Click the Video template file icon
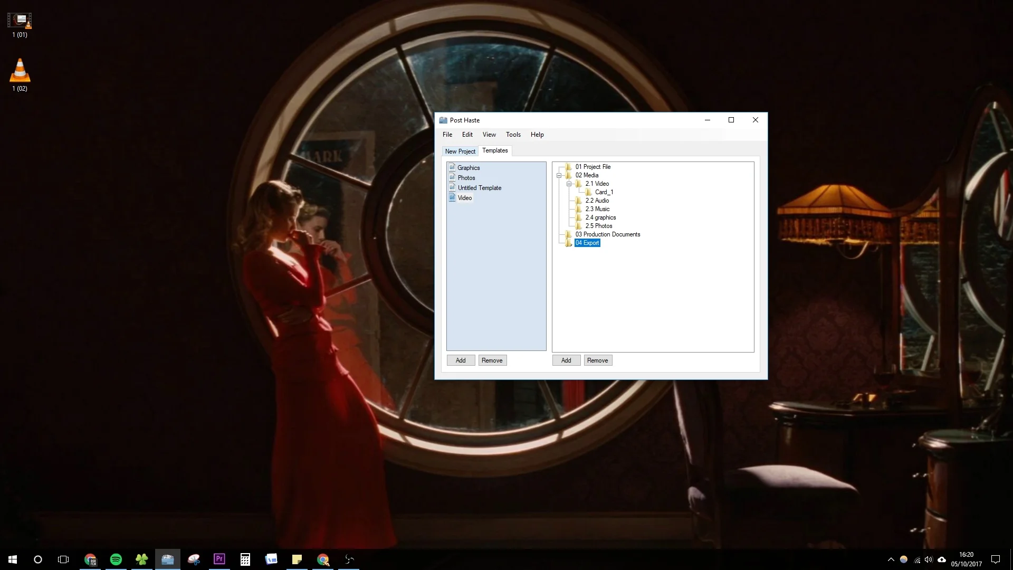The height and width of the screenshot is (570, 1013). point(452,197)
